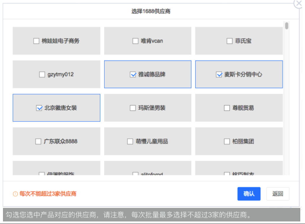Select supplier 唯肯vcan
The width and height of the screenshot is (305, 224).
tap(135, 41)
